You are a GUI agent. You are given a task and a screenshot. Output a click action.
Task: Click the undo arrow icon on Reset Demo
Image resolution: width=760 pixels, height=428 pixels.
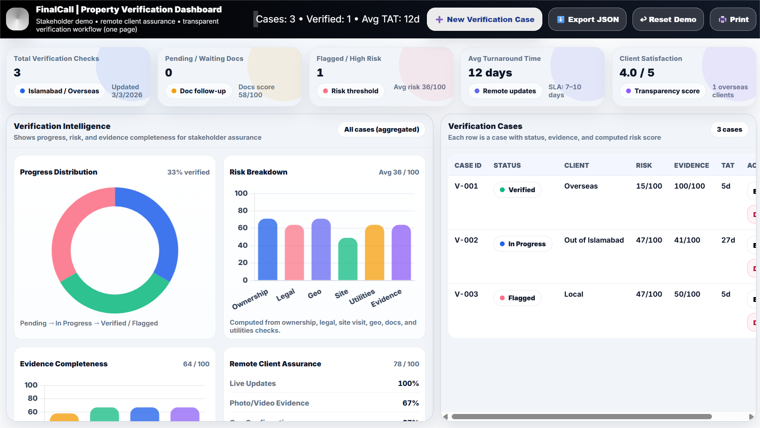coord(643,19)
